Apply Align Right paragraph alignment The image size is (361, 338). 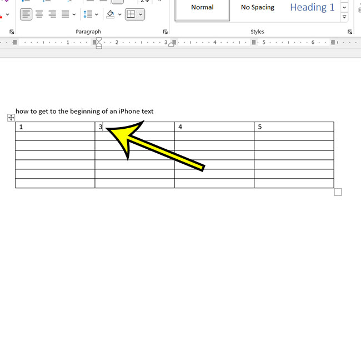click(x=52, y=14)
